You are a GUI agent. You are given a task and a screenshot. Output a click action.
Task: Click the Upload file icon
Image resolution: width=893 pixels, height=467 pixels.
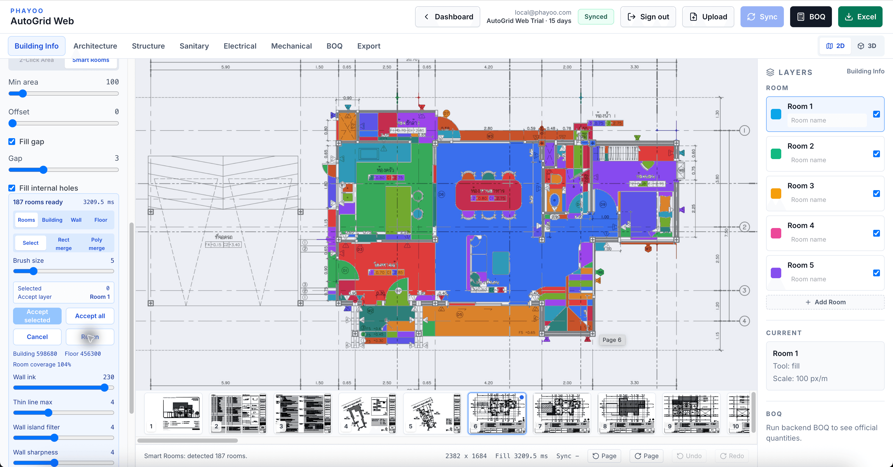[693, 17]
